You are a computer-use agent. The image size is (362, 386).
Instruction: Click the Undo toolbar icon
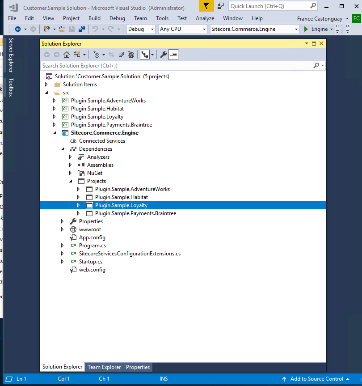click(x=95, y=29)
